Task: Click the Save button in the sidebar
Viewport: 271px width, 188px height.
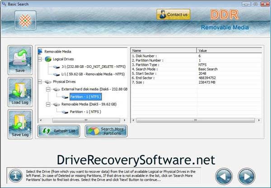Action: tap(20, 60)
